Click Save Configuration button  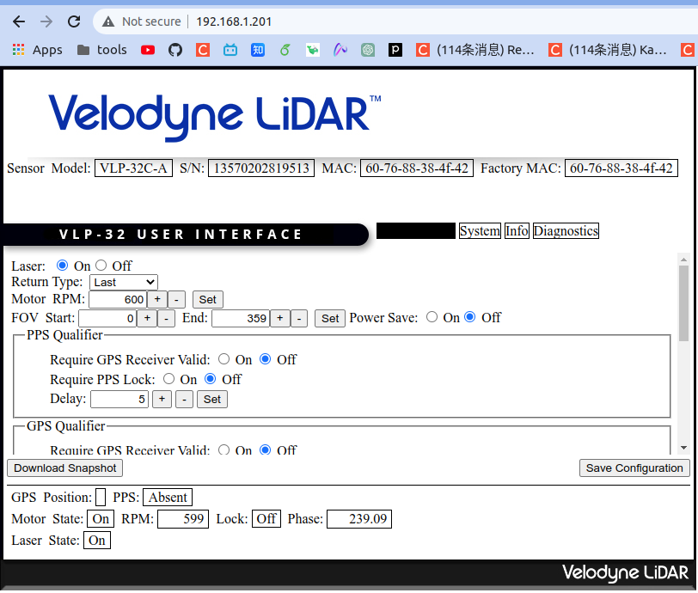pyautogui.click(x=634, y=468)
